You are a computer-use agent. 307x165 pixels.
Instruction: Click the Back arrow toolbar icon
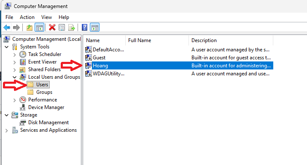point(7,27)
